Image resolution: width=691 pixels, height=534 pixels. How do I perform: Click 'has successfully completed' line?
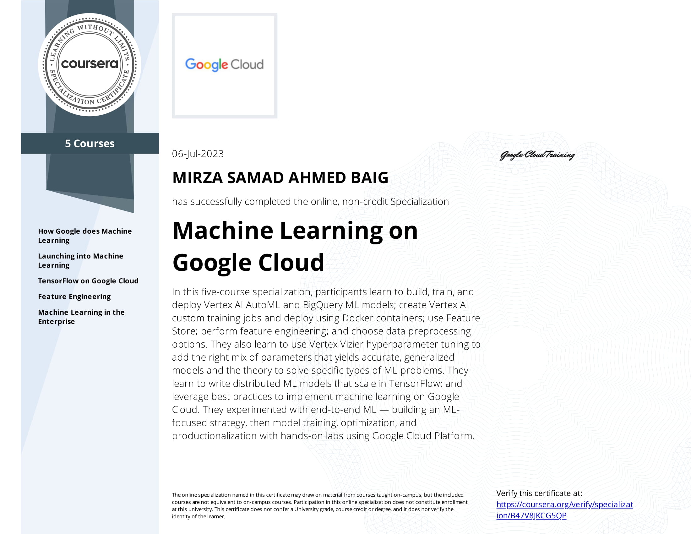click(x=310, y=202)
